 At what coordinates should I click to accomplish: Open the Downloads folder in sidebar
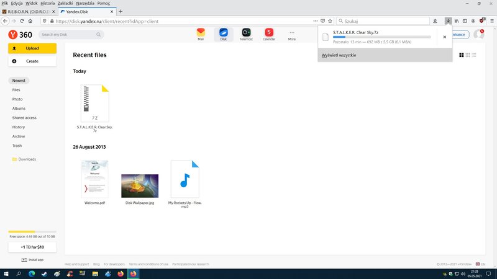click(24, 159)
